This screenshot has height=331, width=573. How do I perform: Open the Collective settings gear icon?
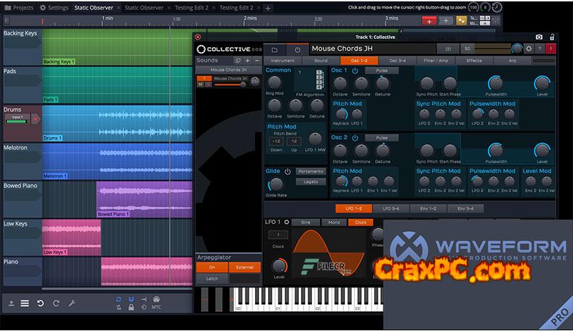click(528, 49)
